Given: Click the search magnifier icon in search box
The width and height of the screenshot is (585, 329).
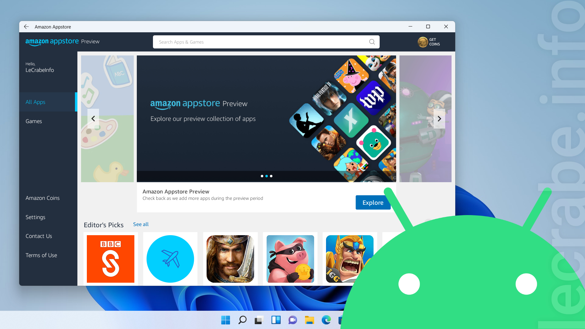Looking at the screenshot, I should pyautogui.click(x=372, y=42).
